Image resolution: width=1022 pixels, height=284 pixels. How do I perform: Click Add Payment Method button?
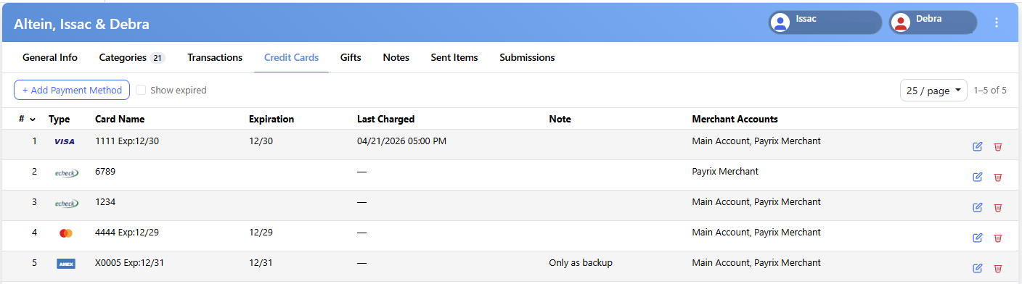coord(72,90)
